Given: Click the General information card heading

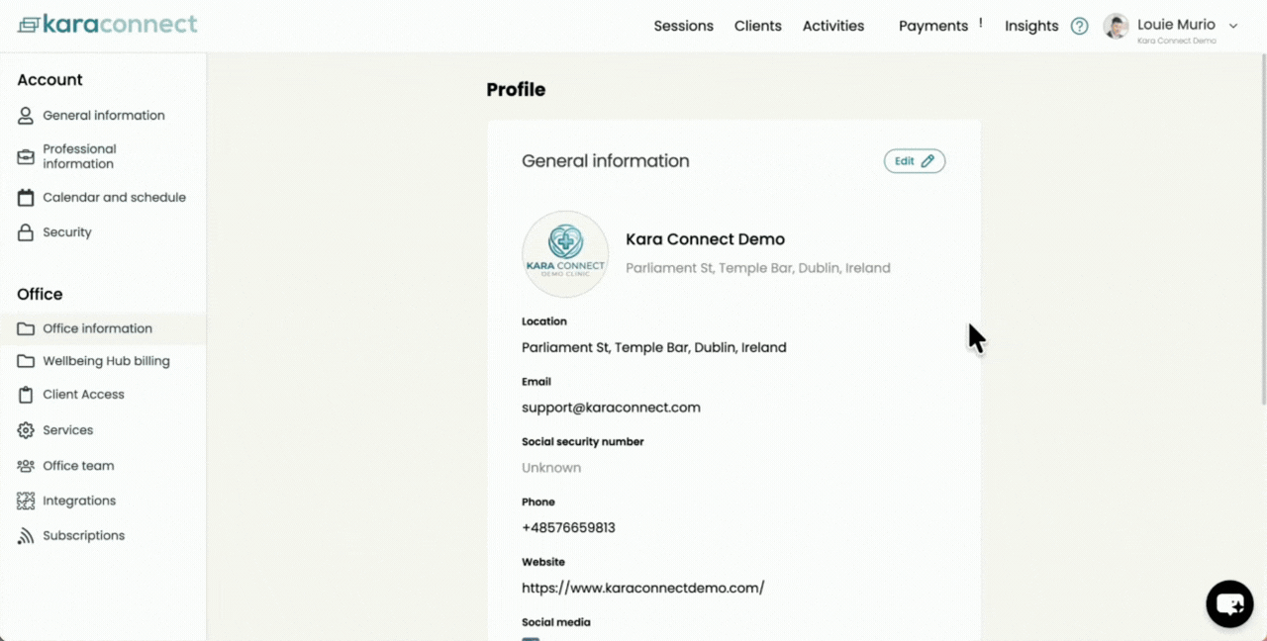Looking at the screenshot, I should pyautogui.click(x=606, y=161).
